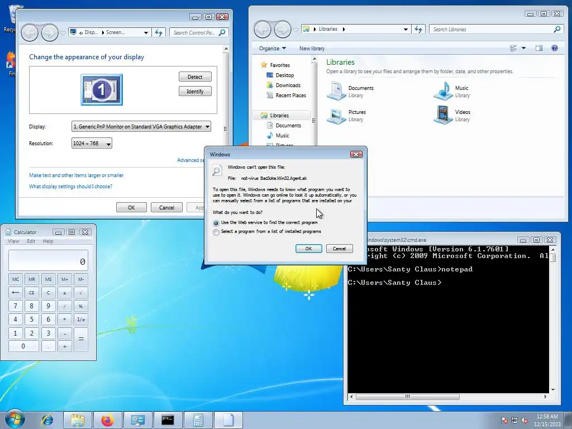Open the Display monitor dropdown

[x=141, y=127]
